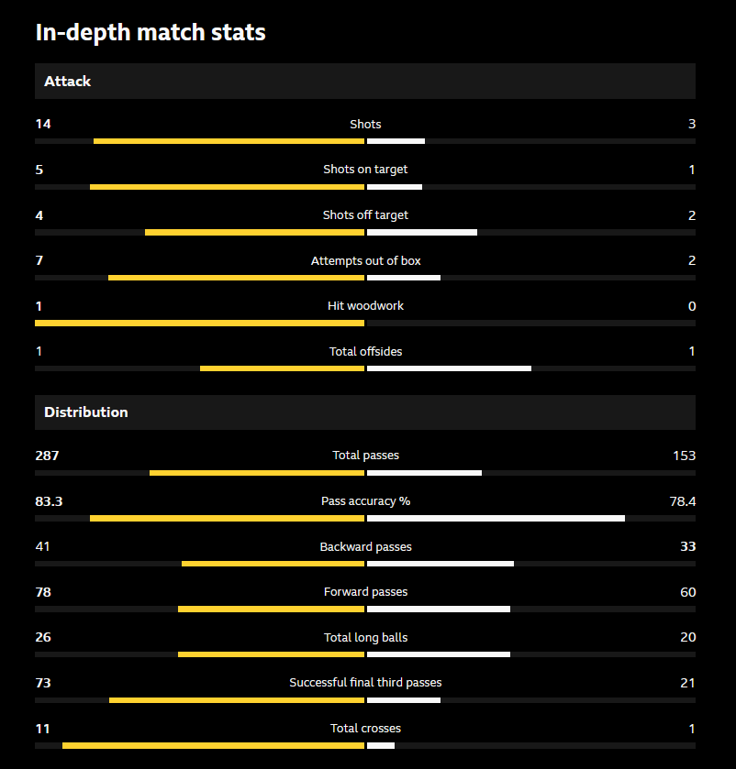Click the yellow Hit woodwork bar
This screenshot has height=769, width=736.
point(199,323)
